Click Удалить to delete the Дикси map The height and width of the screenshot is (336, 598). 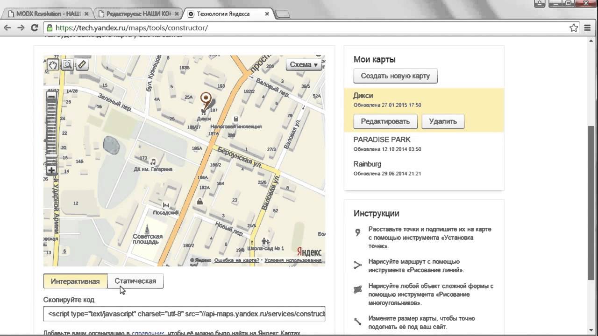pyautogui.click(x=443, y=121)
